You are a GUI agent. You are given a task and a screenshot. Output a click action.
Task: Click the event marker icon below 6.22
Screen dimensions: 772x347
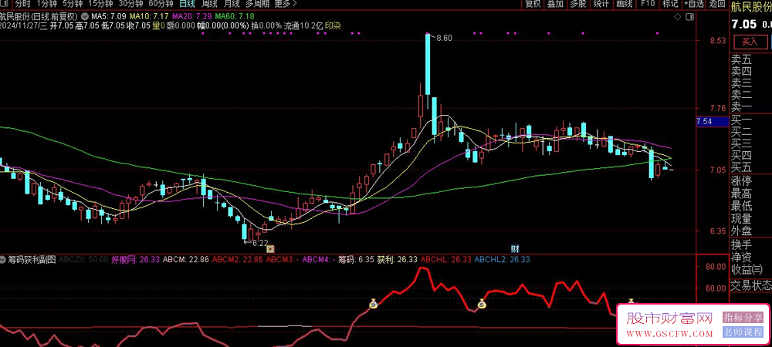point(269,249)
